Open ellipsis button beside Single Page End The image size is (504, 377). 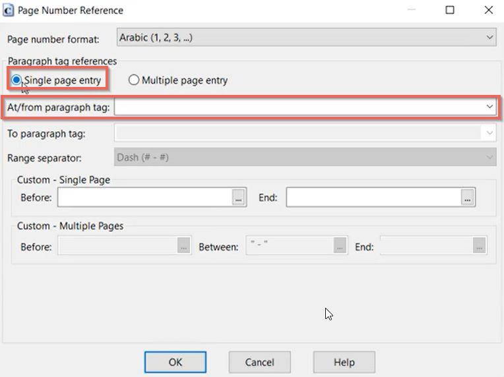point(468,197)
